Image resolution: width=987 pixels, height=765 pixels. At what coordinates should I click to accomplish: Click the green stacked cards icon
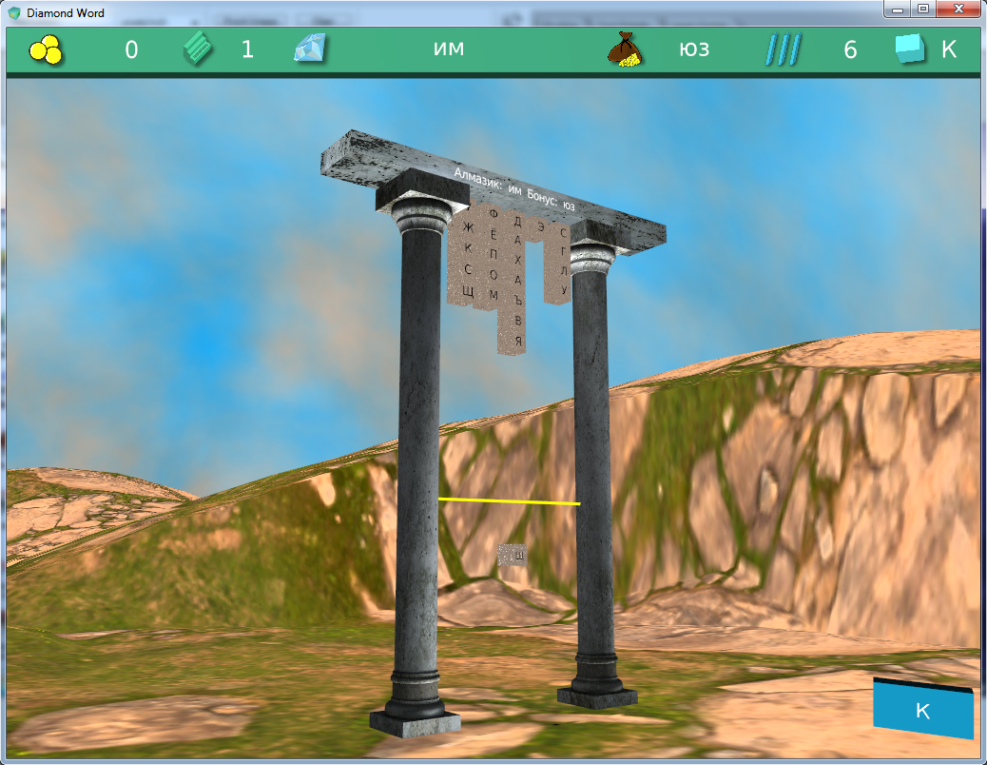point(199,49)
